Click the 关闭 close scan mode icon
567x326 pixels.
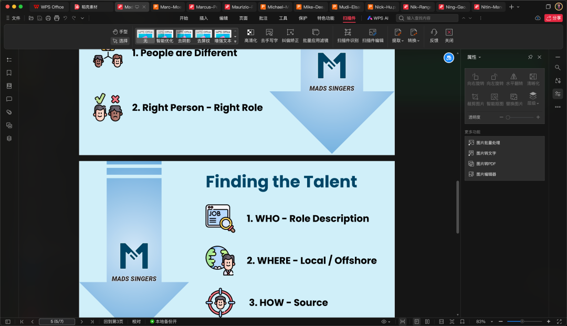(x=449, y=36)
